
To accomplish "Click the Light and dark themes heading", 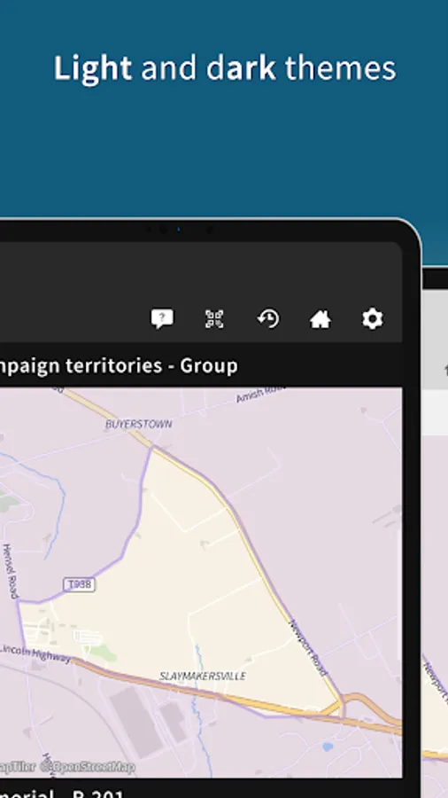I will (225, 68).
